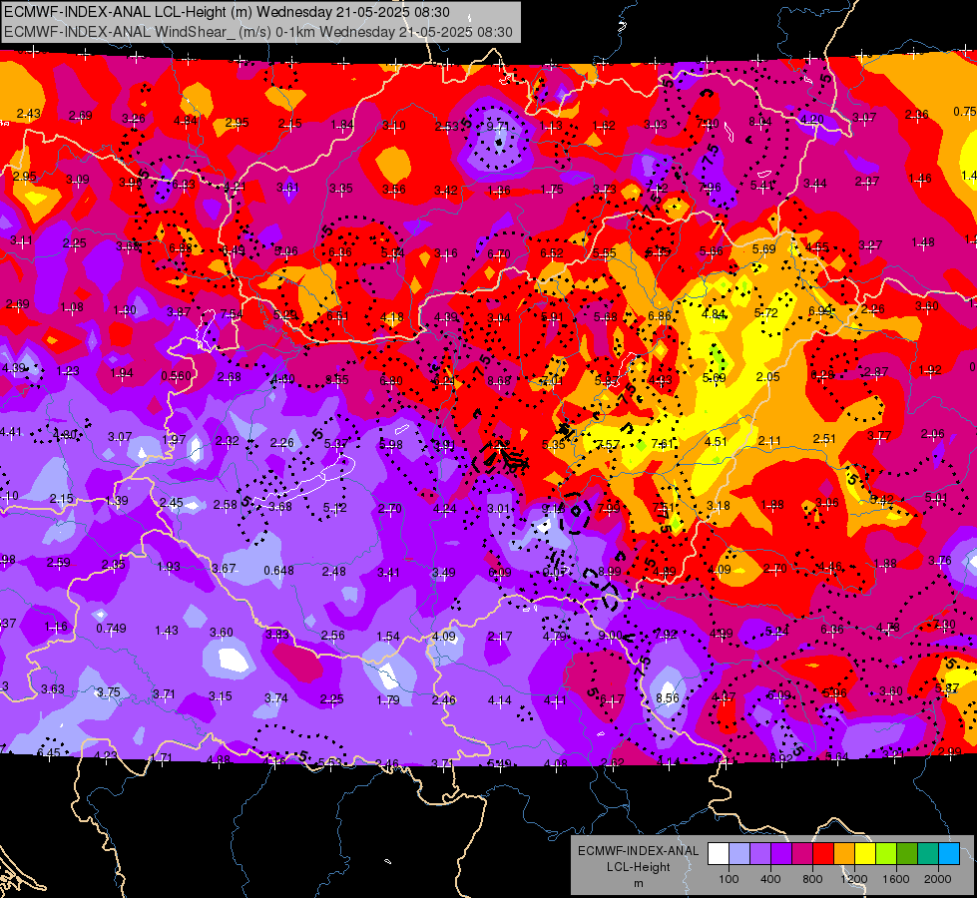Click the legend label 2000
977x898 pixels.
coord(938,879)
